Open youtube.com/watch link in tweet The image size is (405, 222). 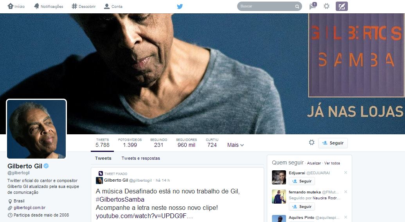[144, 216]
